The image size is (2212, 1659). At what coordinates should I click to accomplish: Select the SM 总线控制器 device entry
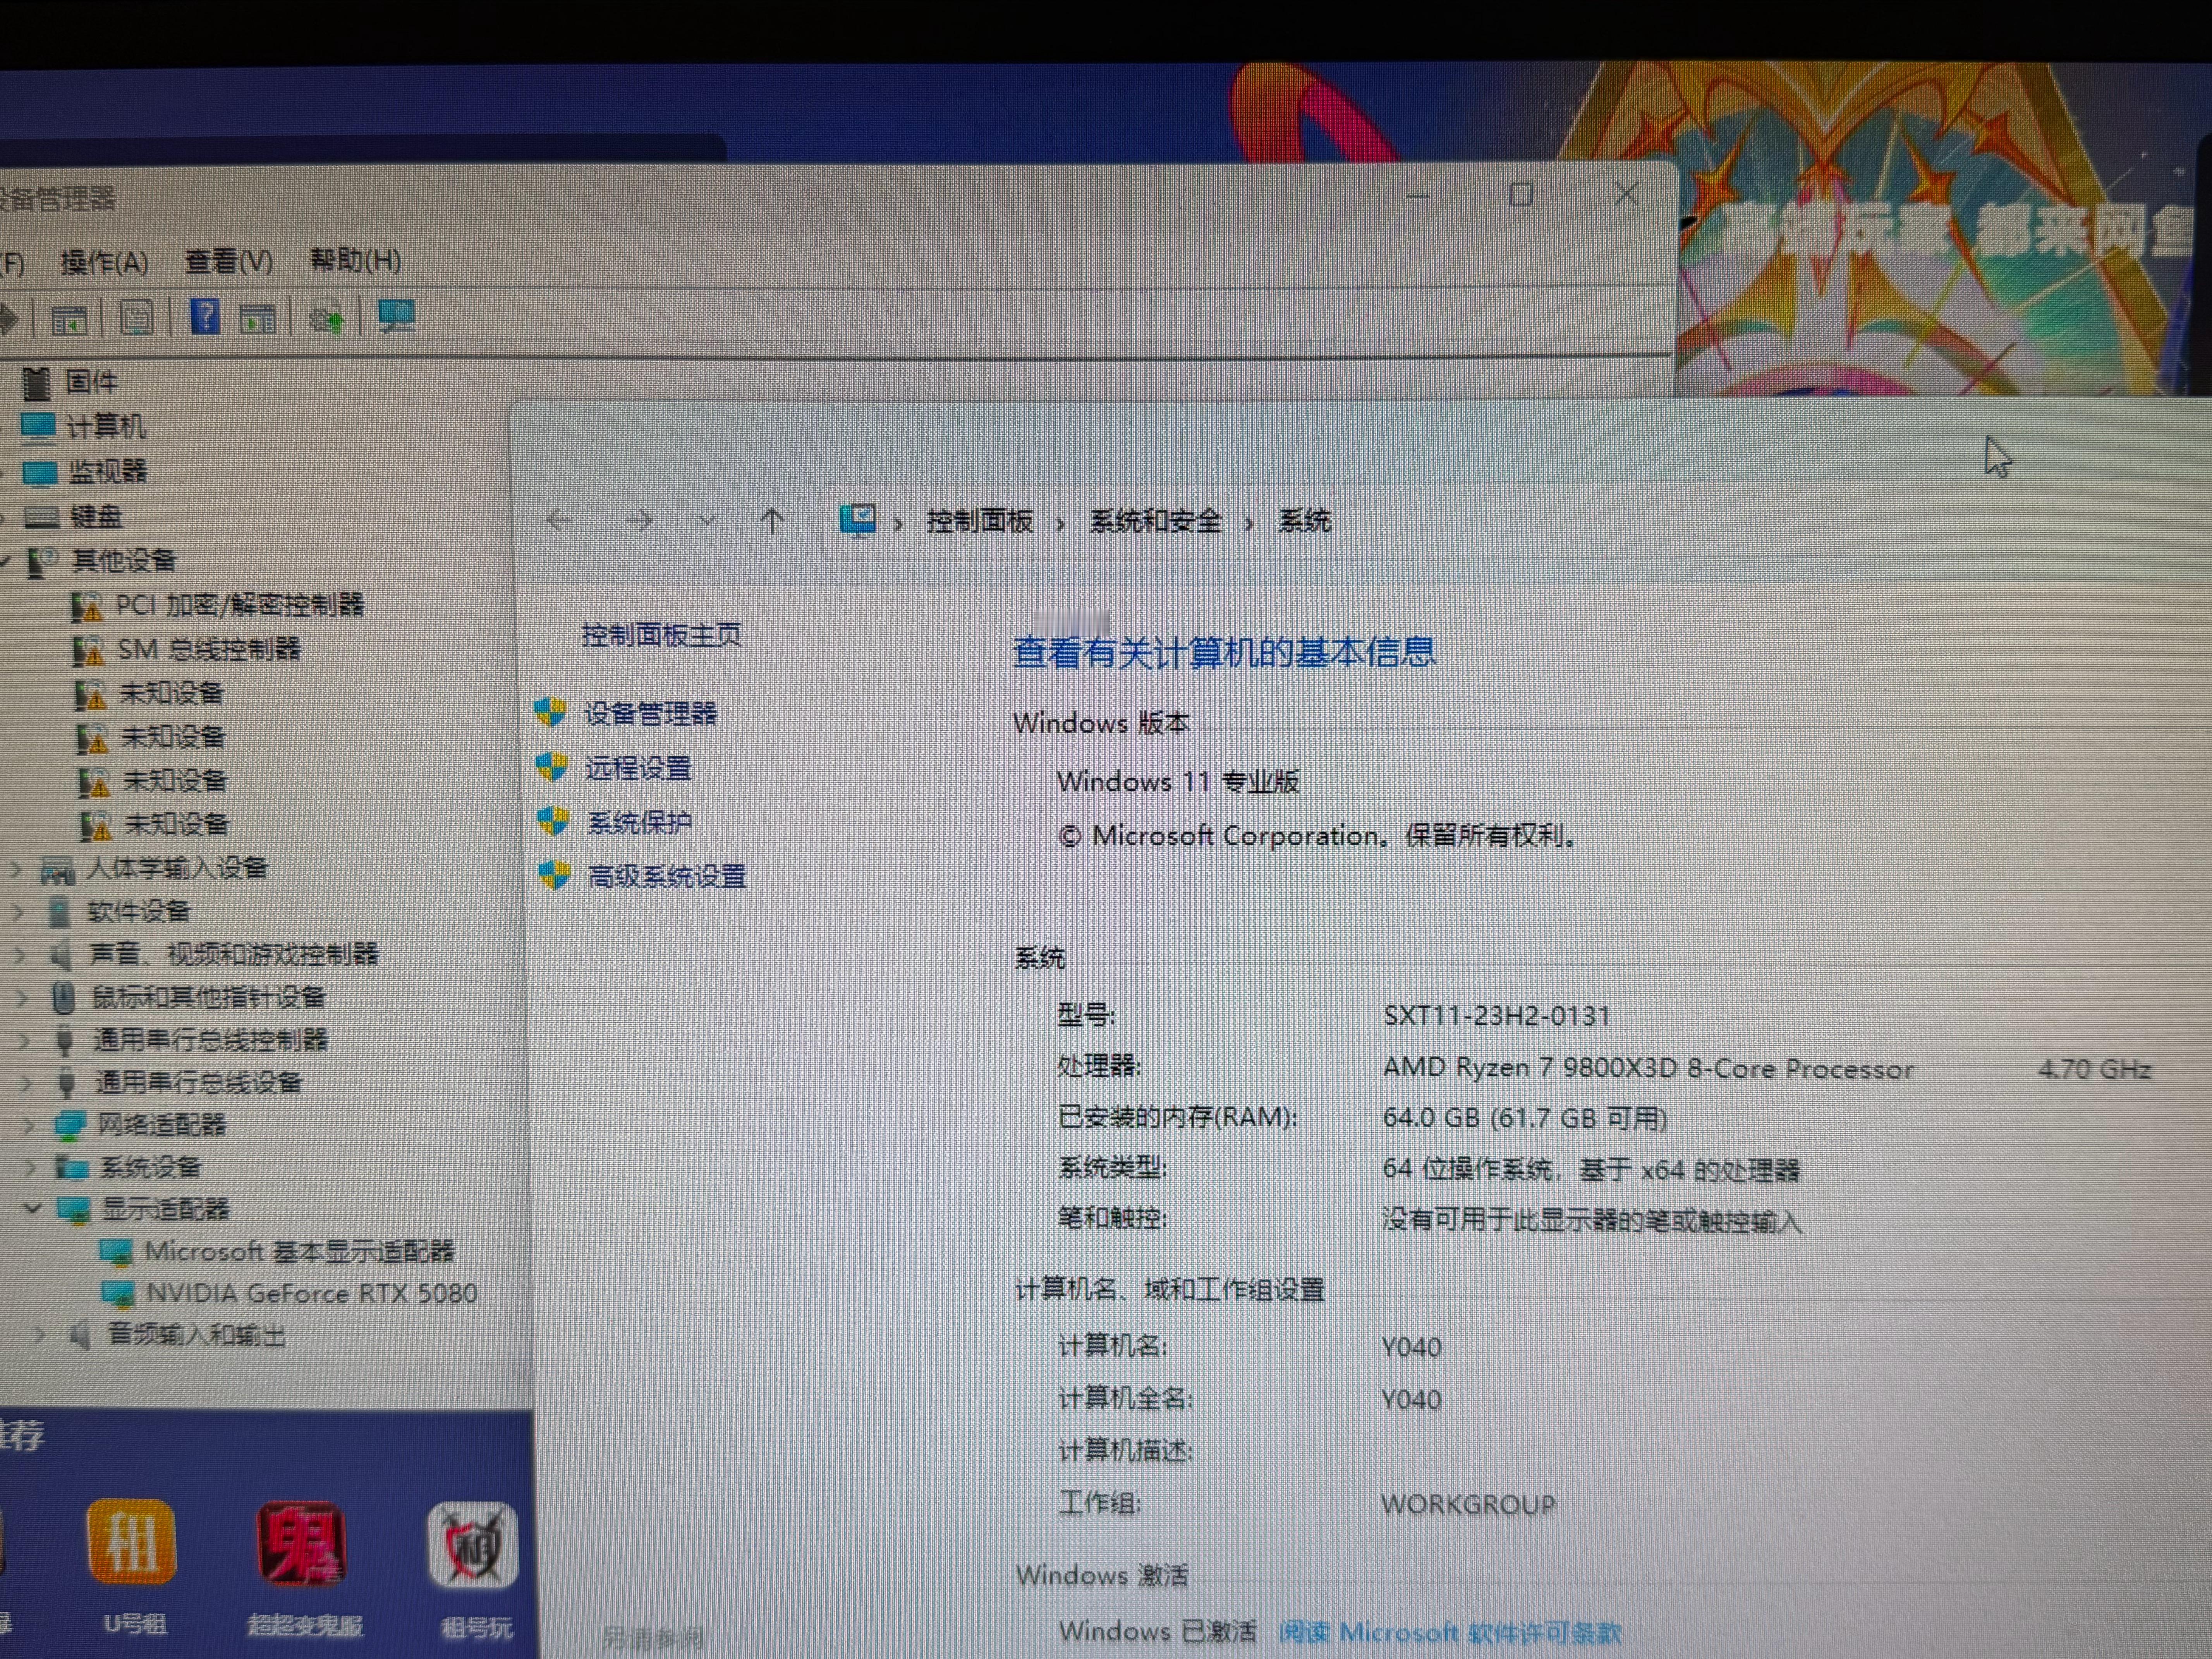(x=208, y=649)
